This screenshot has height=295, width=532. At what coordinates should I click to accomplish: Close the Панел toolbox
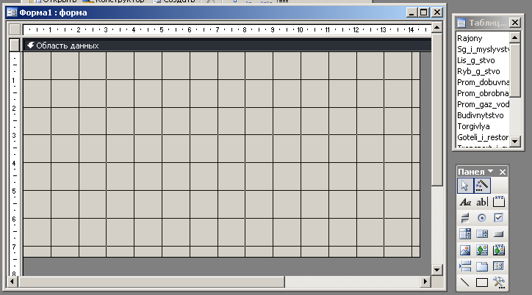click(503, 172)
